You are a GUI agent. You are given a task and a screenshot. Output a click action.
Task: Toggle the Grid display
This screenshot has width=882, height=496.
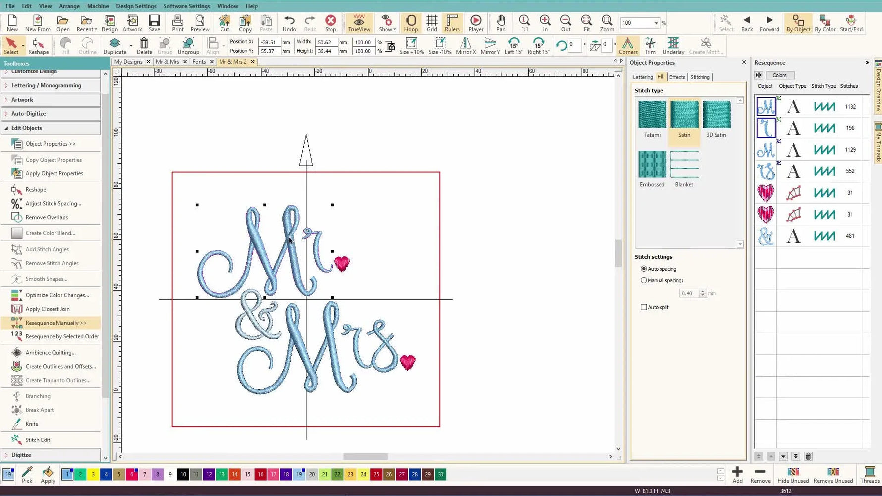click(x=431, y=23)
